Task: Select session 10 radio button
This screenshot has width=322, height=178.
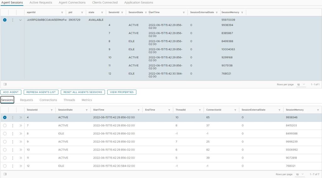Action: (5, 150)
